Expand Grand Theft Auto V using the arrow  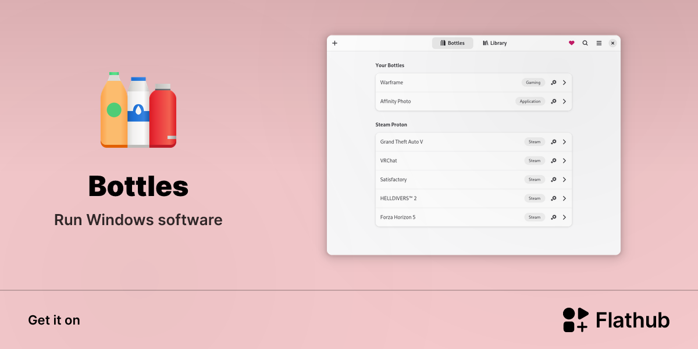pyautogui.click(x=564, y=142)
